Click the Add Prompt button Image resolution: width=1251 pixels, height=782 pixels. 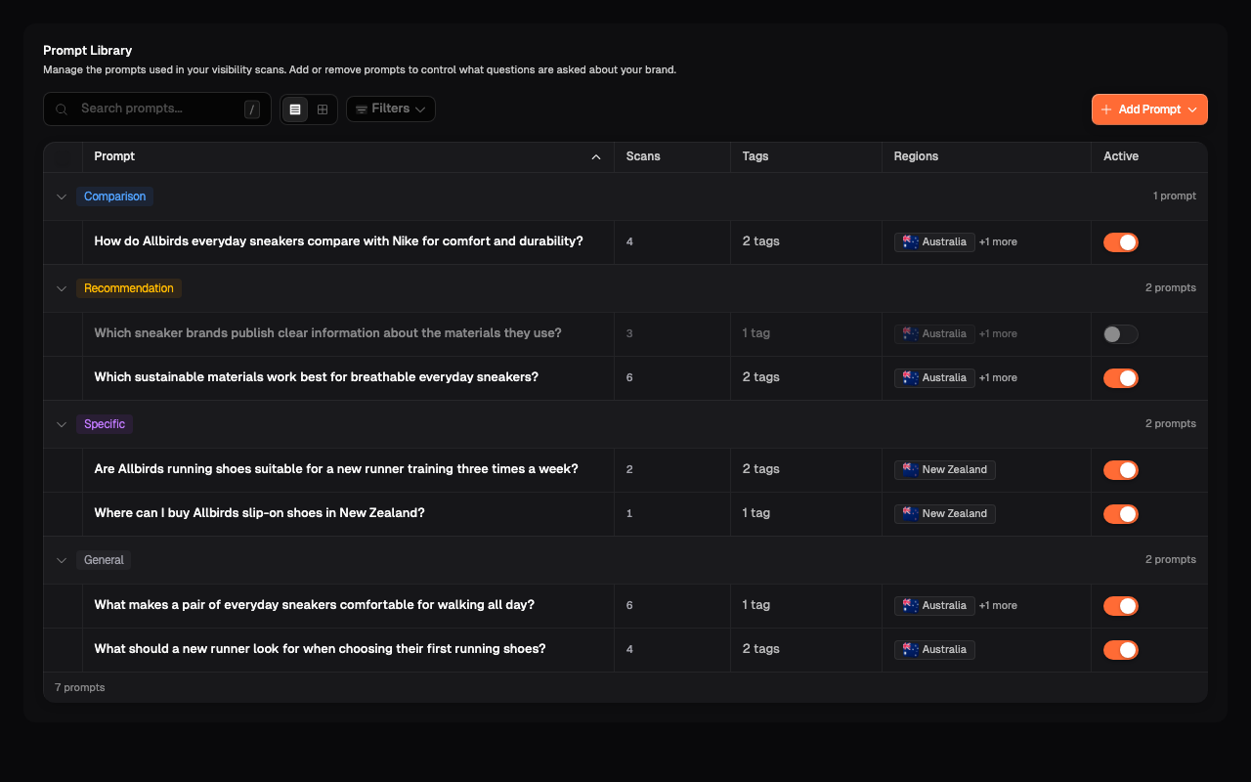tap(1149, 109)
